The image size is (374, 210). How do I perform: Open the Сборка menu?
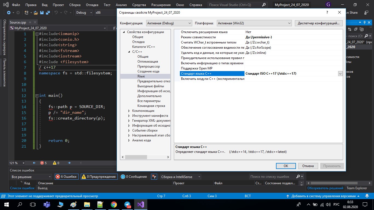pyautogui.click(x=75, y=5)
